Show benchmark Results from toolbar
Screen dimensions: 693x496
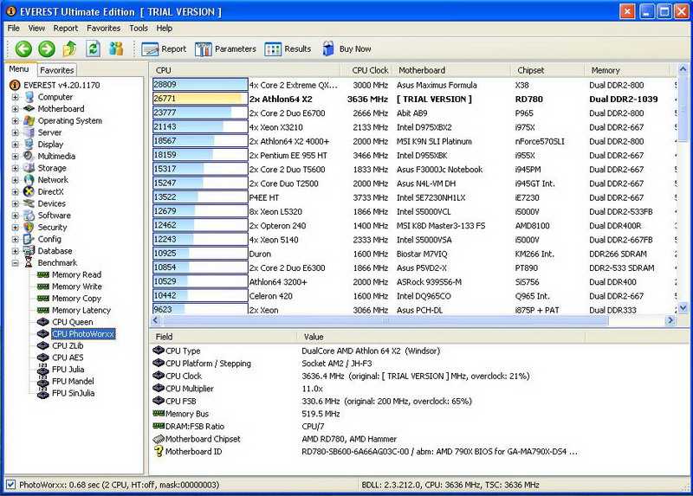pos(288,49)
